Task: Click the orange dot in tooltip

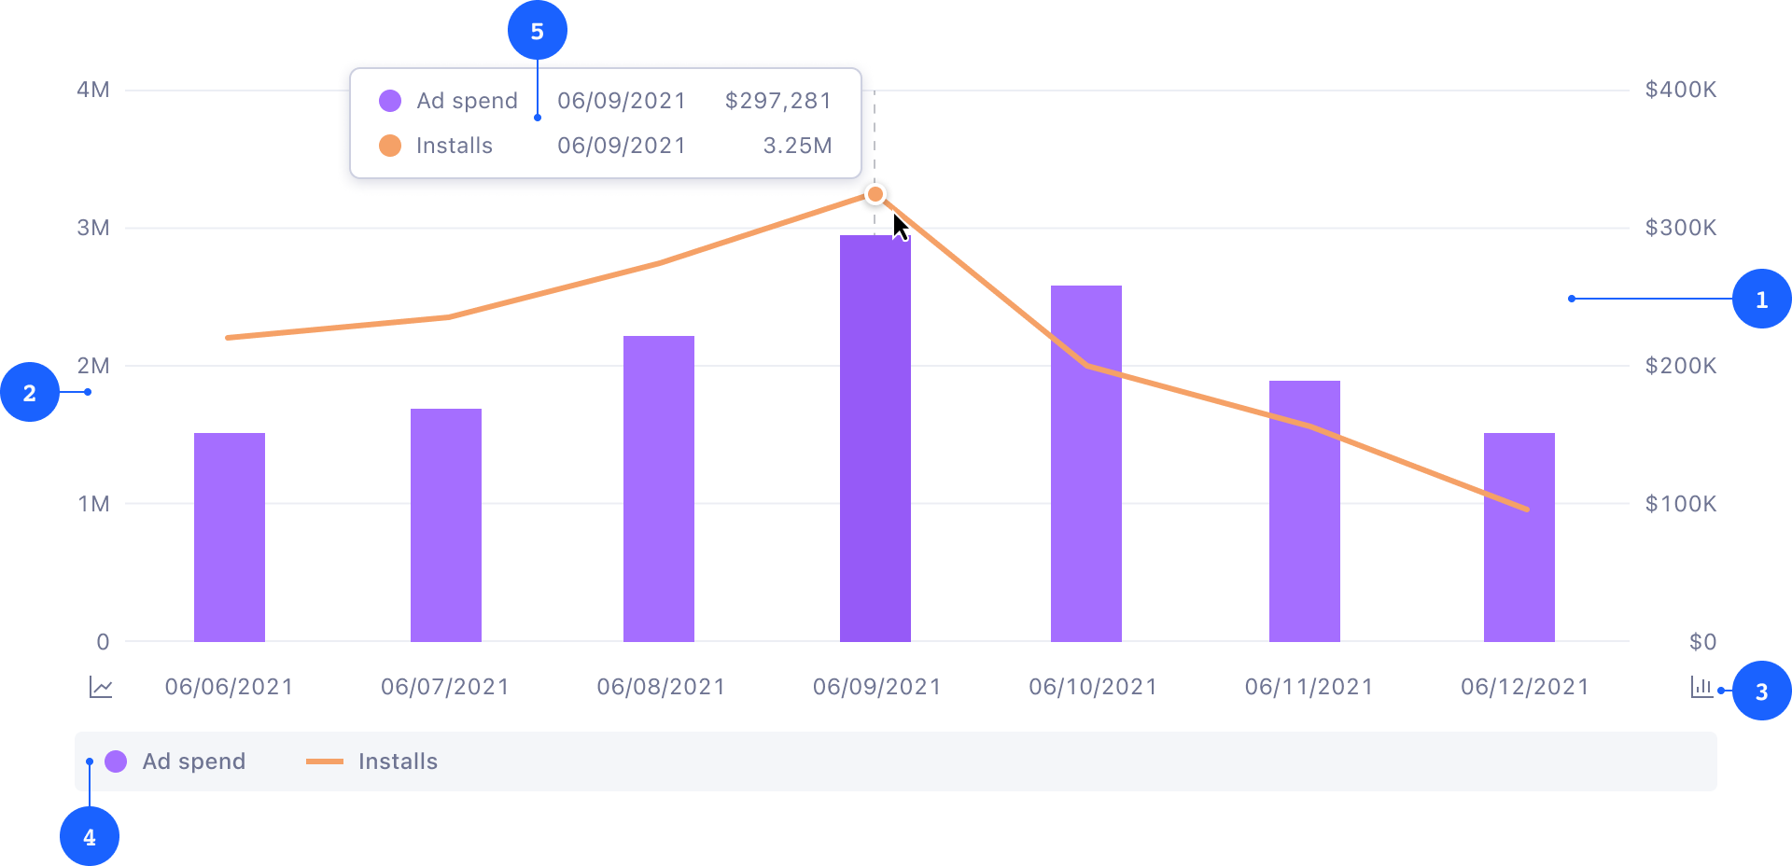Action: (x=390, y=146)
